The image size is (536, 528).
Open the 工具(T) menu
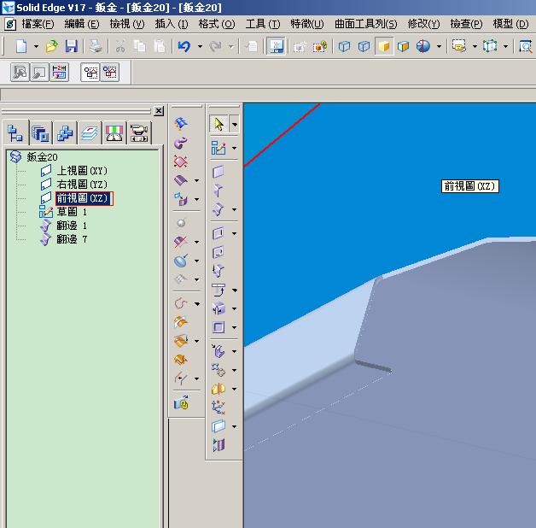263,24
